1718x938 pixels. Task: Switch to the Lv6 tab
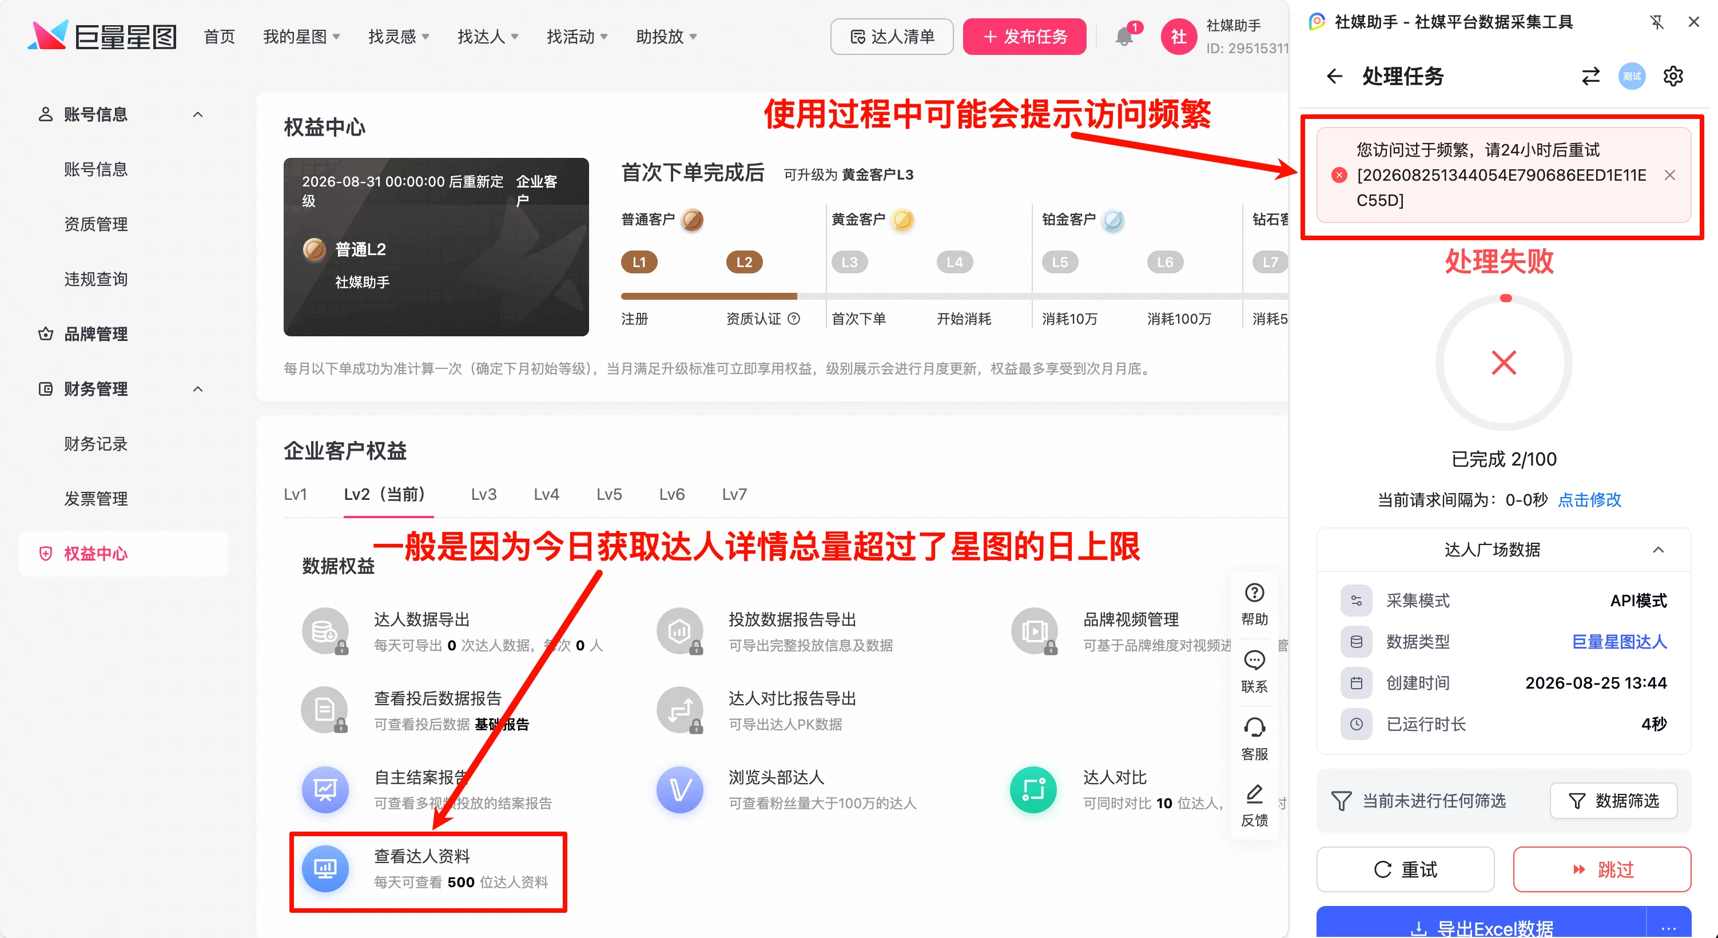pyautogui.click(x=671, y=494)
